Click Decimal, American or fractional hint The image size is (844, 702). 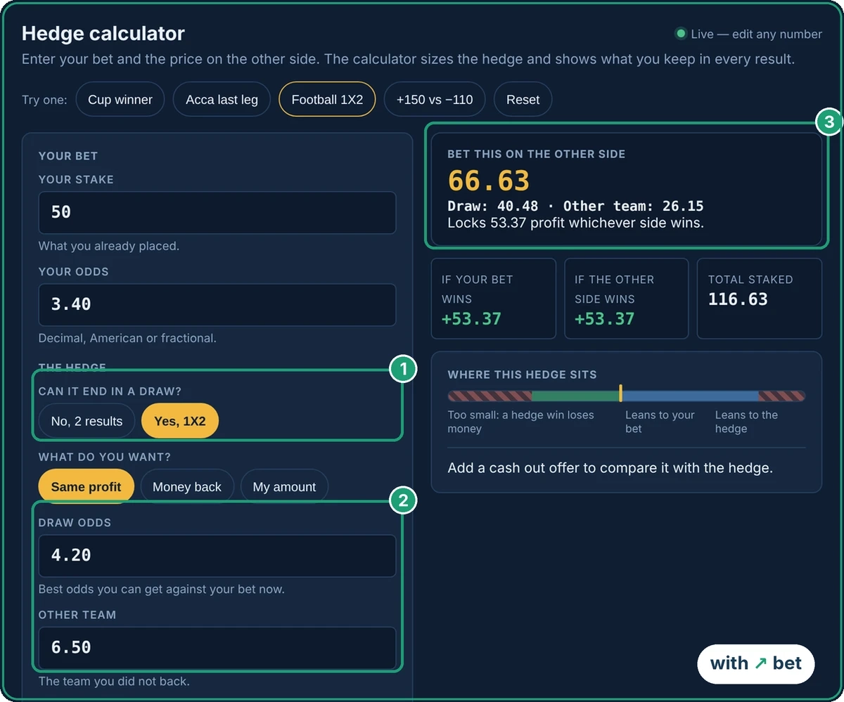point(127,338)
